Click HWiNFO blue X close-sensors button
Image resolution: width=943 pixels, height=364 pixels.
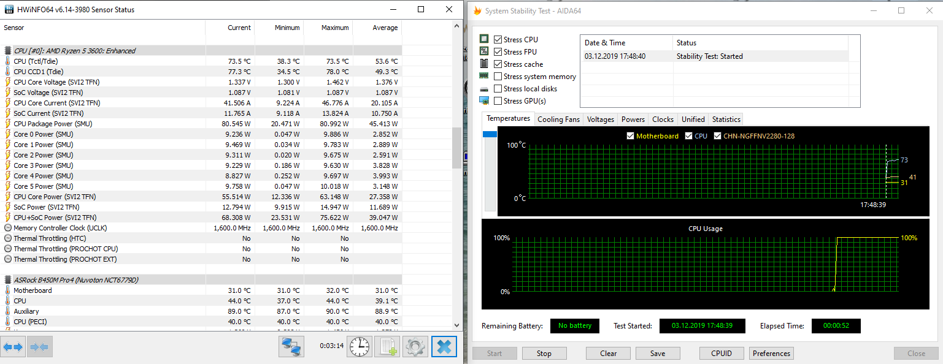point(444,347)
